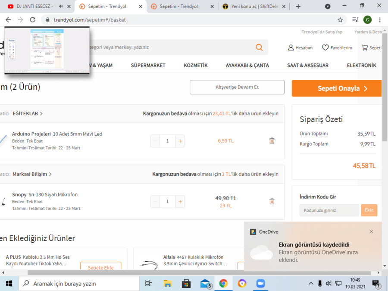Click the browser back arrow
Screen dimensions: 388x291
9,20
